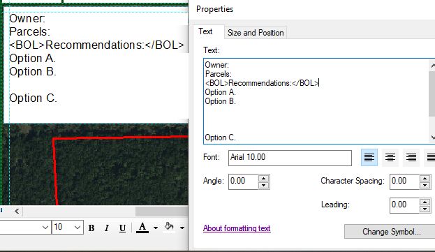Click text box scrollbar down arrow
Viewport: 435px width, 252px height.
(x=432, y=138)
